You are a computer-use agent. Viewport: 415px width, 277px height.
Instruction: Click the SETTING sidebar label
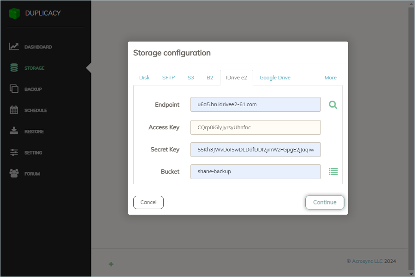point(33,153)
